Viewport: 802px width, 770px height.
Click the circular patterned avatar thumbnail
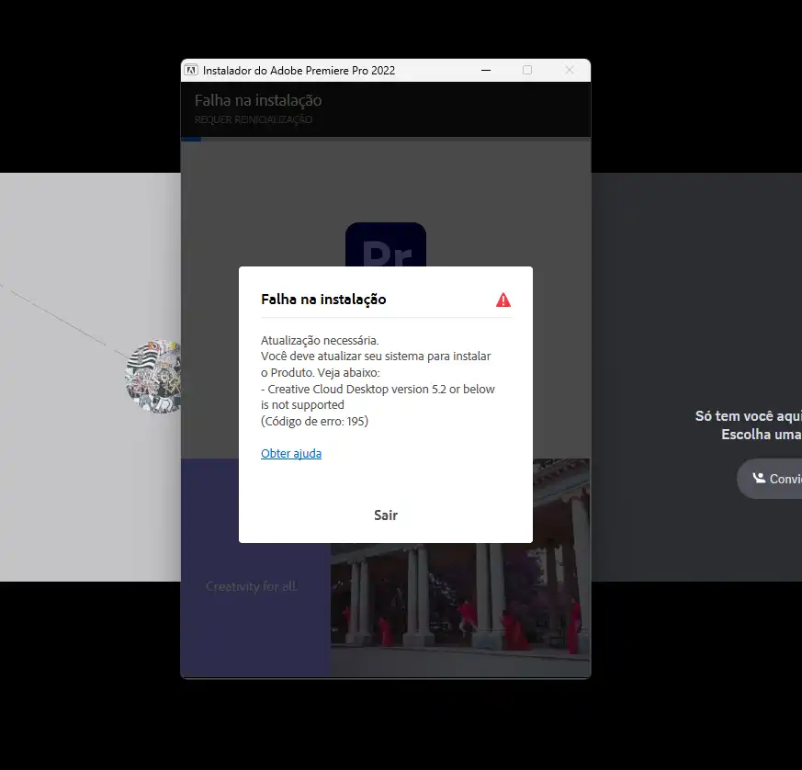tap(154, 377)
